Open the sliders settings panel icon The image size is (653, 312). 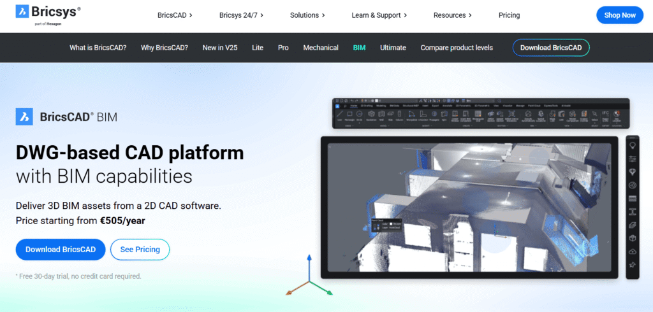tap(632, 159)
